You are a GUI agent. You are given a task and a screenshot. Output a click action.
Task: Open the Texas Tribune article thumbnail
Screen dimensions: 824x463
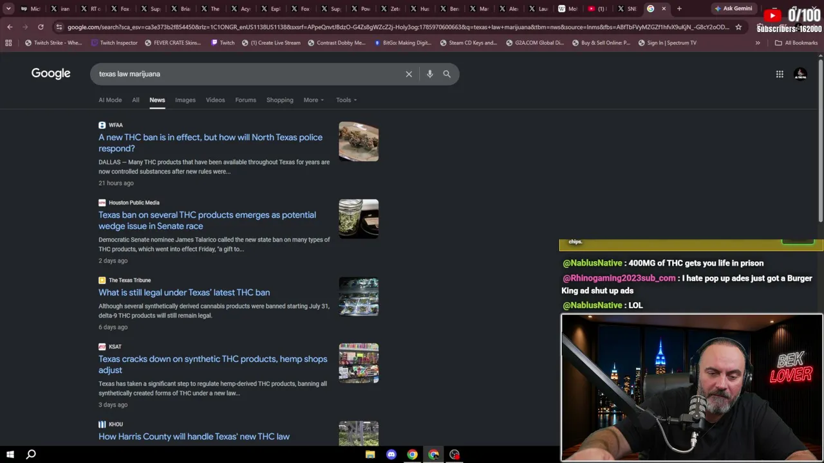coord(359,296)
